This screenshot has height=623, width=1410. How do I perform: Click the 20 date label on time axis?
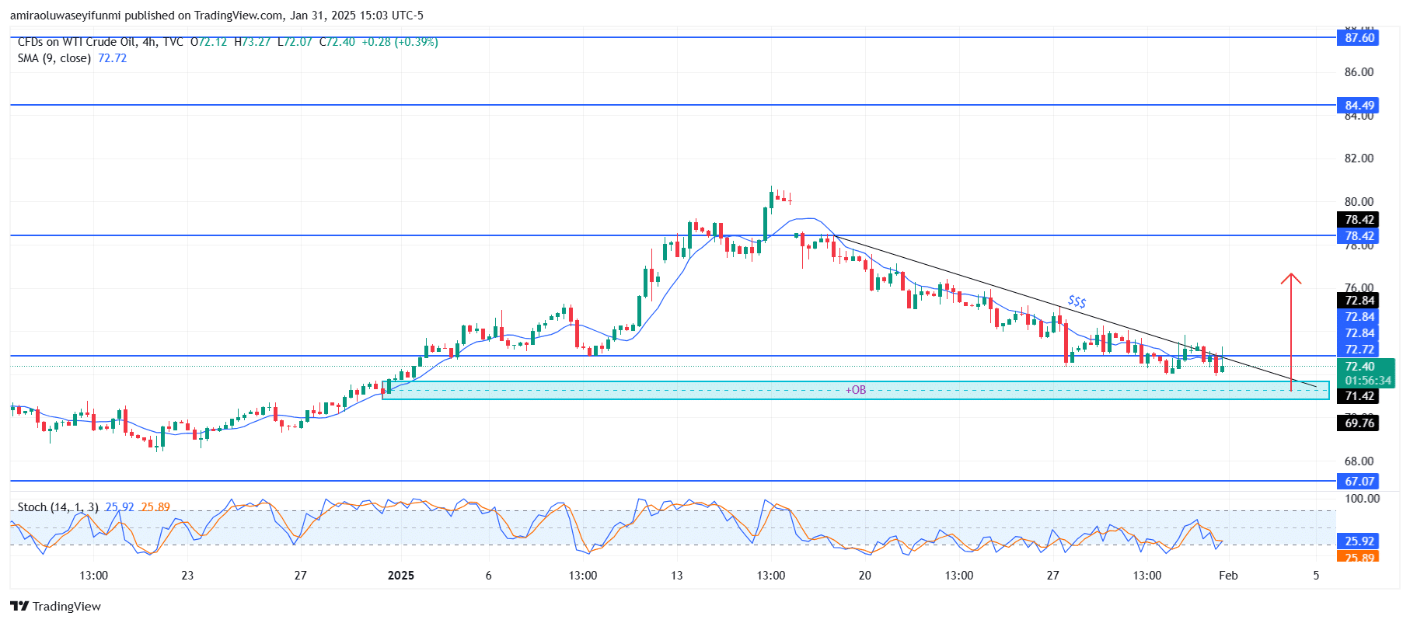tap(864, 576)
